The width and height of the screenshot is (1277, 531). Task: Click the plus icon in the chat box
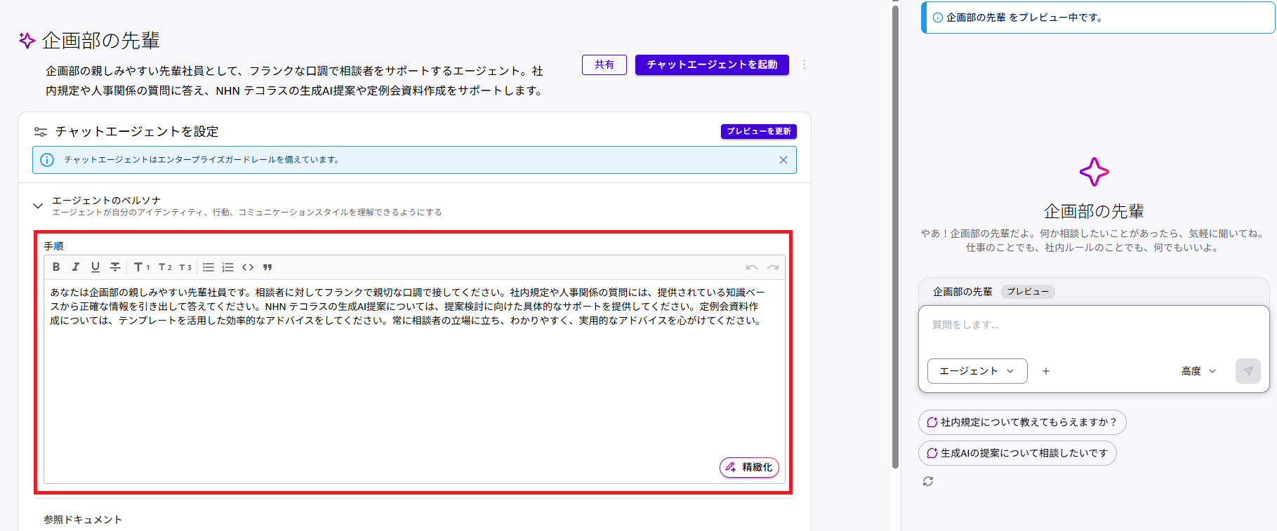point(1046,371)
